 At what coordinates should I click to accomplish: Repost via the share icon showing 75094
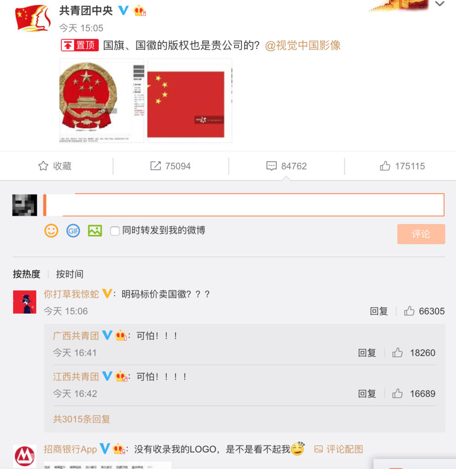pos(170,166)
